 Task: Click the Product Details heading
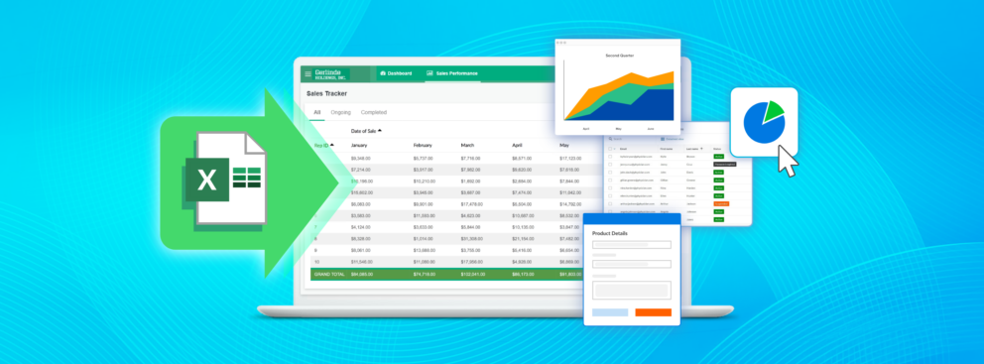[610, 233]
